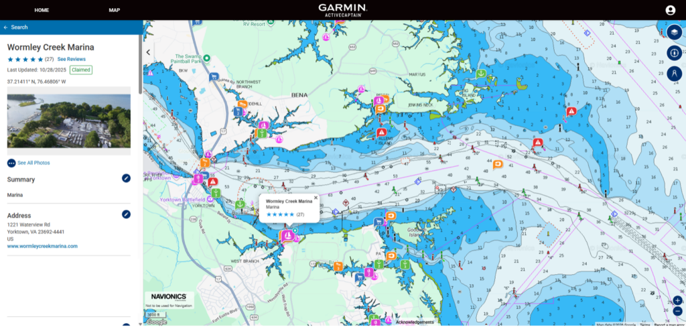686x327 pixels.
Task: Click the Last Updated: 10/28/2025 text
Action: (x=37, y=70)
